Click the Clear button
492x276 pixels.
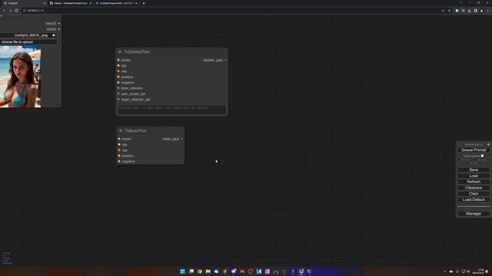[x=474, y=194]
